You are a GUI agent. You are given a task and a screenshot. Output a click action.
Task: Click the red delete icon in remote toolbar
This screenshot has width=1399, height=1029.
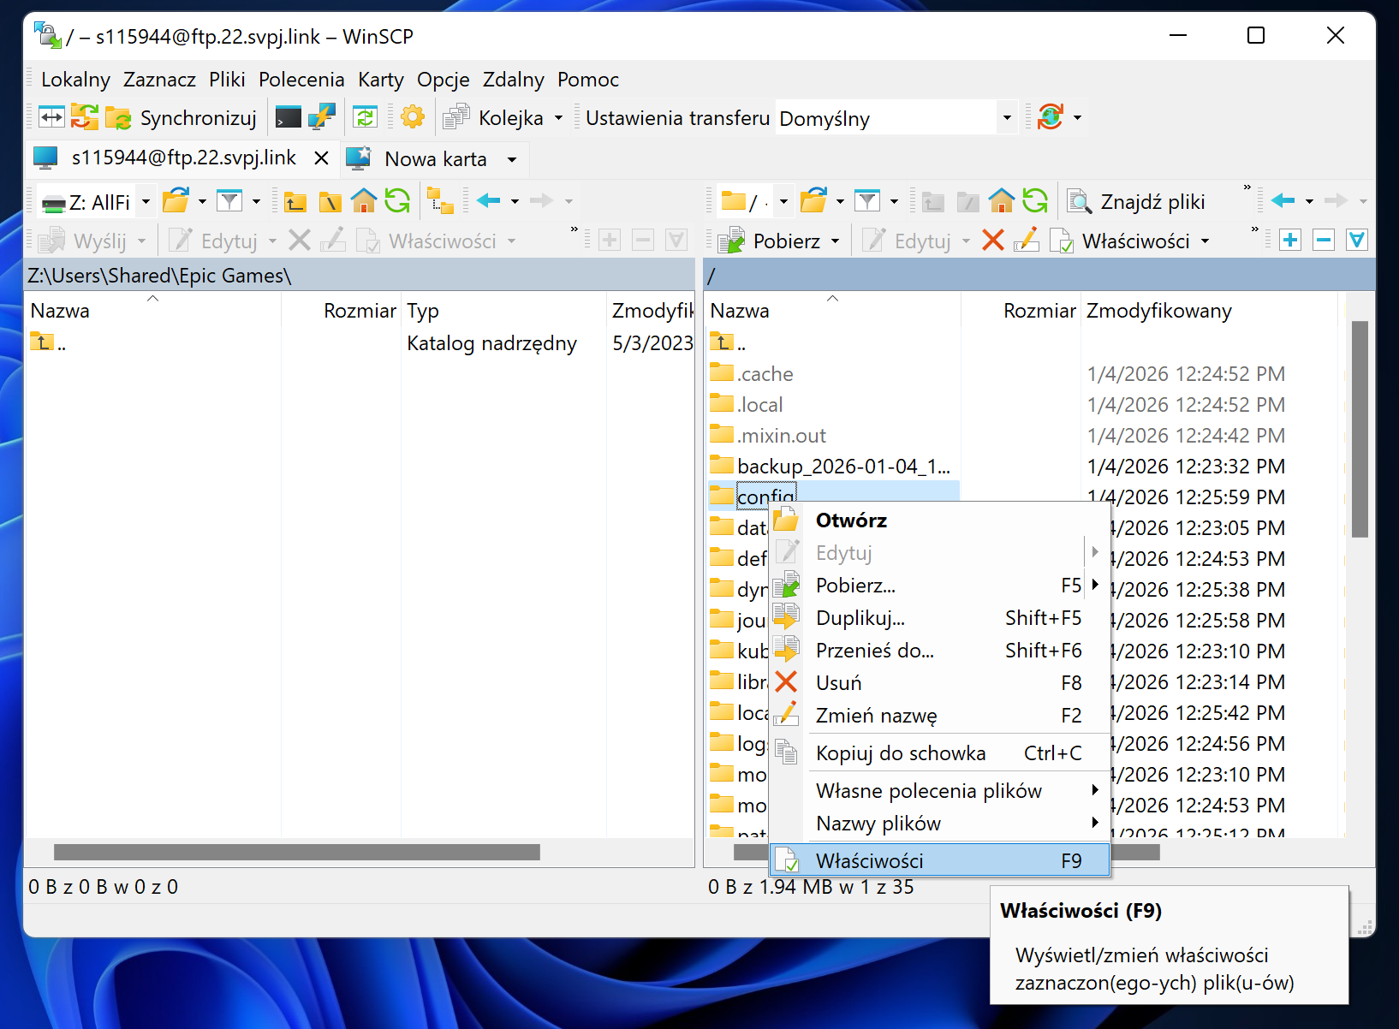coord(992,241)
